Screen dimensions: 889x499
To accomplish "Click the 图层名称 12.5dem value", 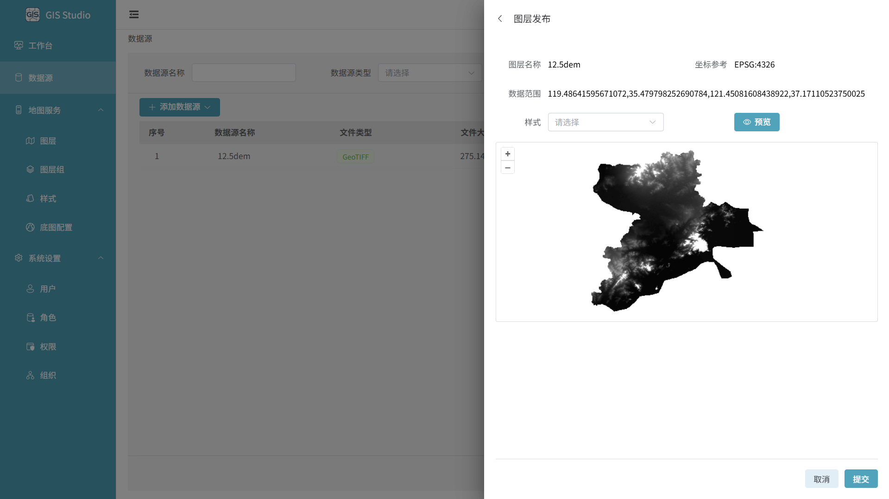I will 564,65.
